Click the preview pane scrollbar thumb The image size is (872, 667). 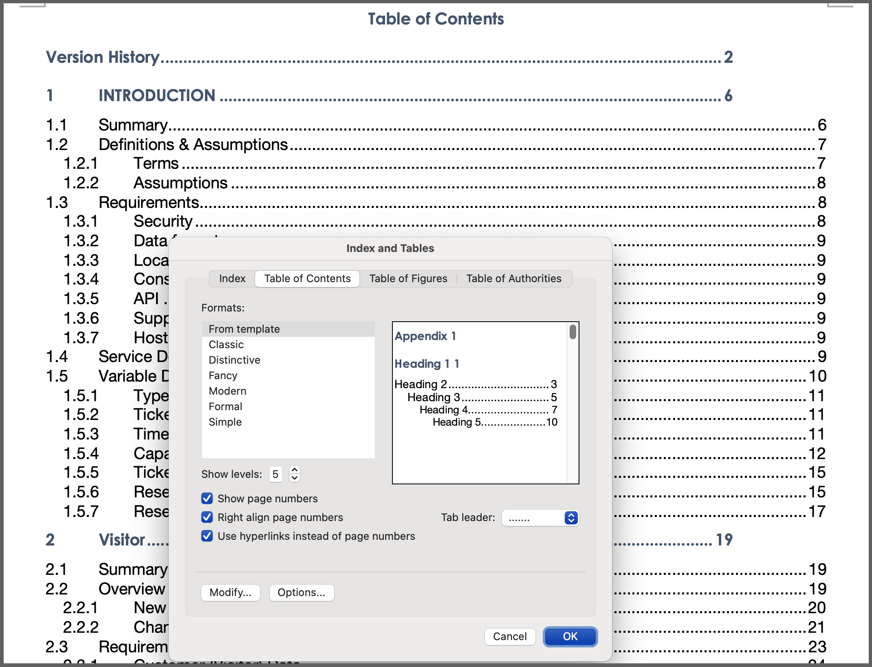click(x=573, y=332)
